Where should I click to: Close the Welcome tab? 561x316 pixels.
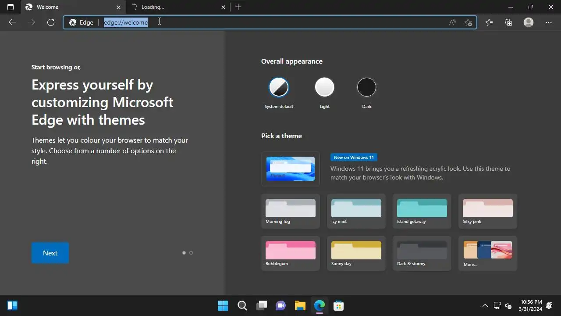(x=118, y=7)
